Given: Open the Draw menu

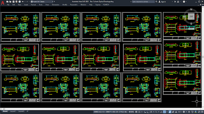Looking at the screenshot, I should point(47,5).
